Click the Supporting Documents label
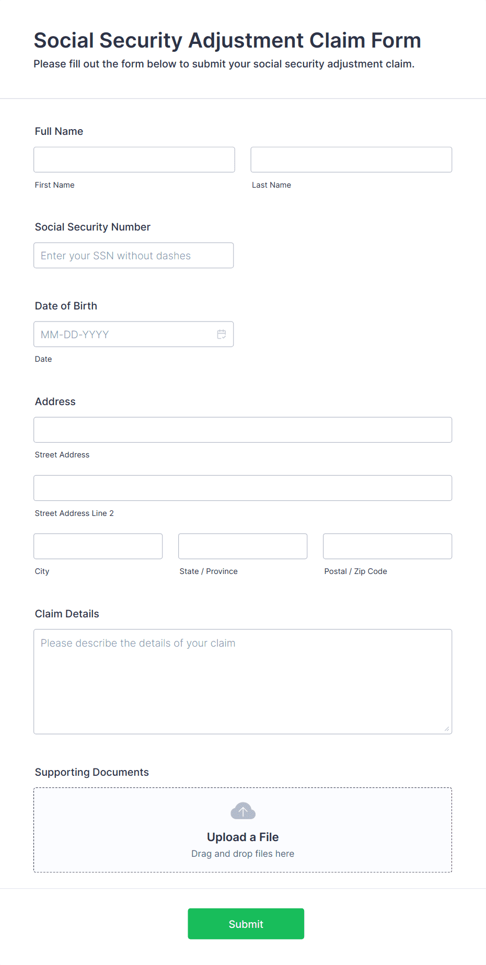The height and width of the screenshot is (965, 486). [92, 772]
